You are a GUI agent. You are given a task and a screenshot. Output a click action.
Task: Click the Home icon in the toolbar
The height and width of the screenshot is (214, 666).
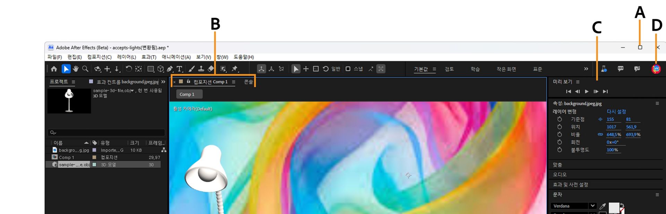click(x=54, y=69)
